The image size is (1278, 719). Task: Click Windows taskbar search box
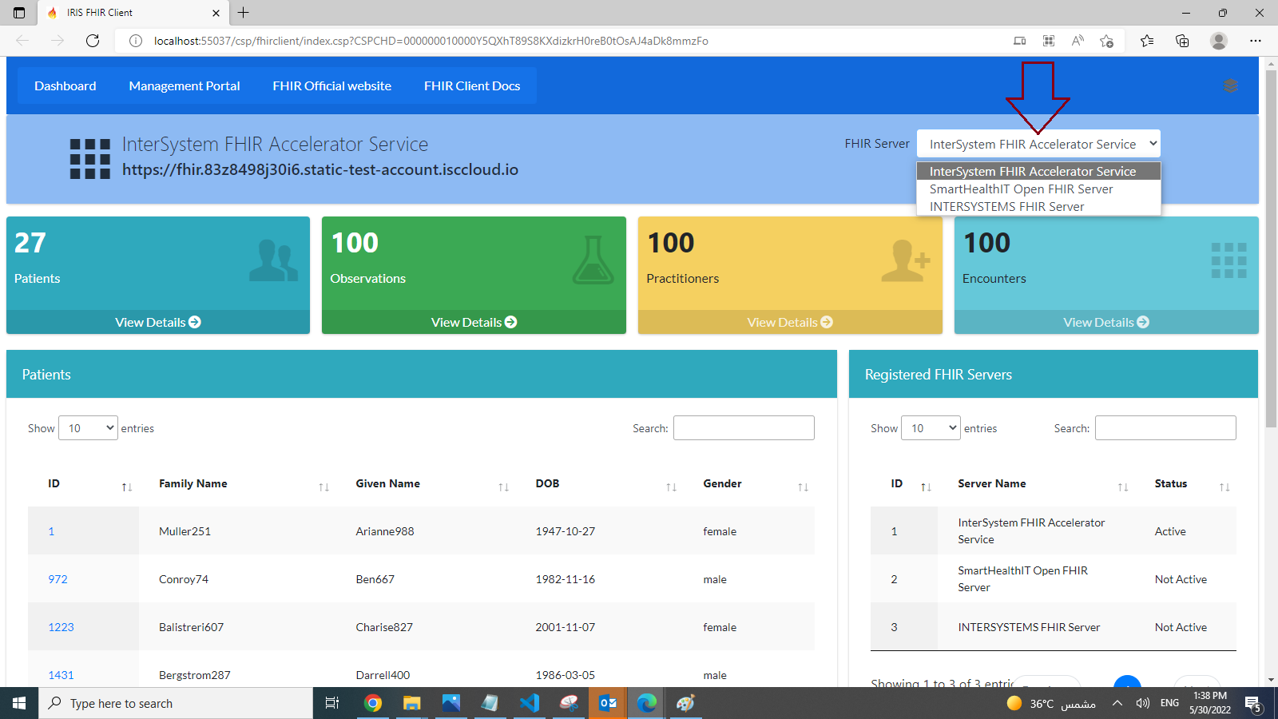point(176,703)
